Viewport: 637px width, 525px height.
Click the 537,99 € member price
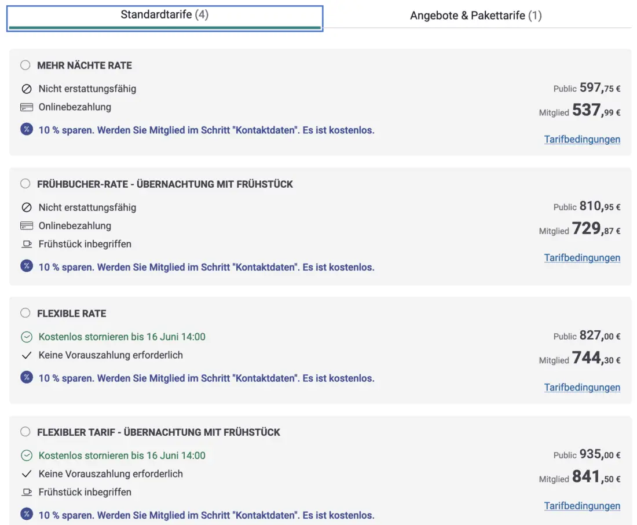point(595,111)
